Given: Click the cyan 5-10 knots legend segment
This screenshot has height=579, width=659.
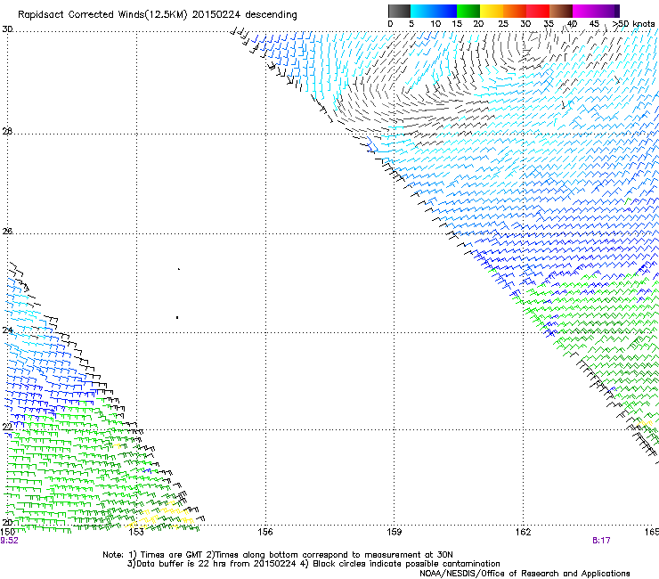Looking at the screenshot, I should pos(422,11).
